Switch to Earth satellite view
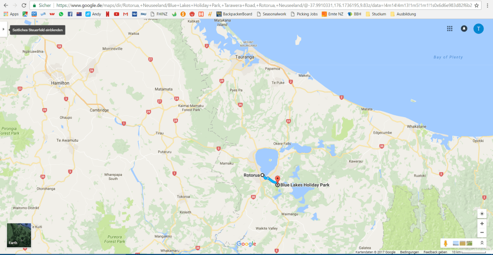Screen dimensions: 493x255 (19, 235)
